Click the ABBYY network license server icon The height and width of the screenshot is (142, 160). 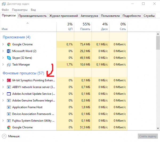9,87
